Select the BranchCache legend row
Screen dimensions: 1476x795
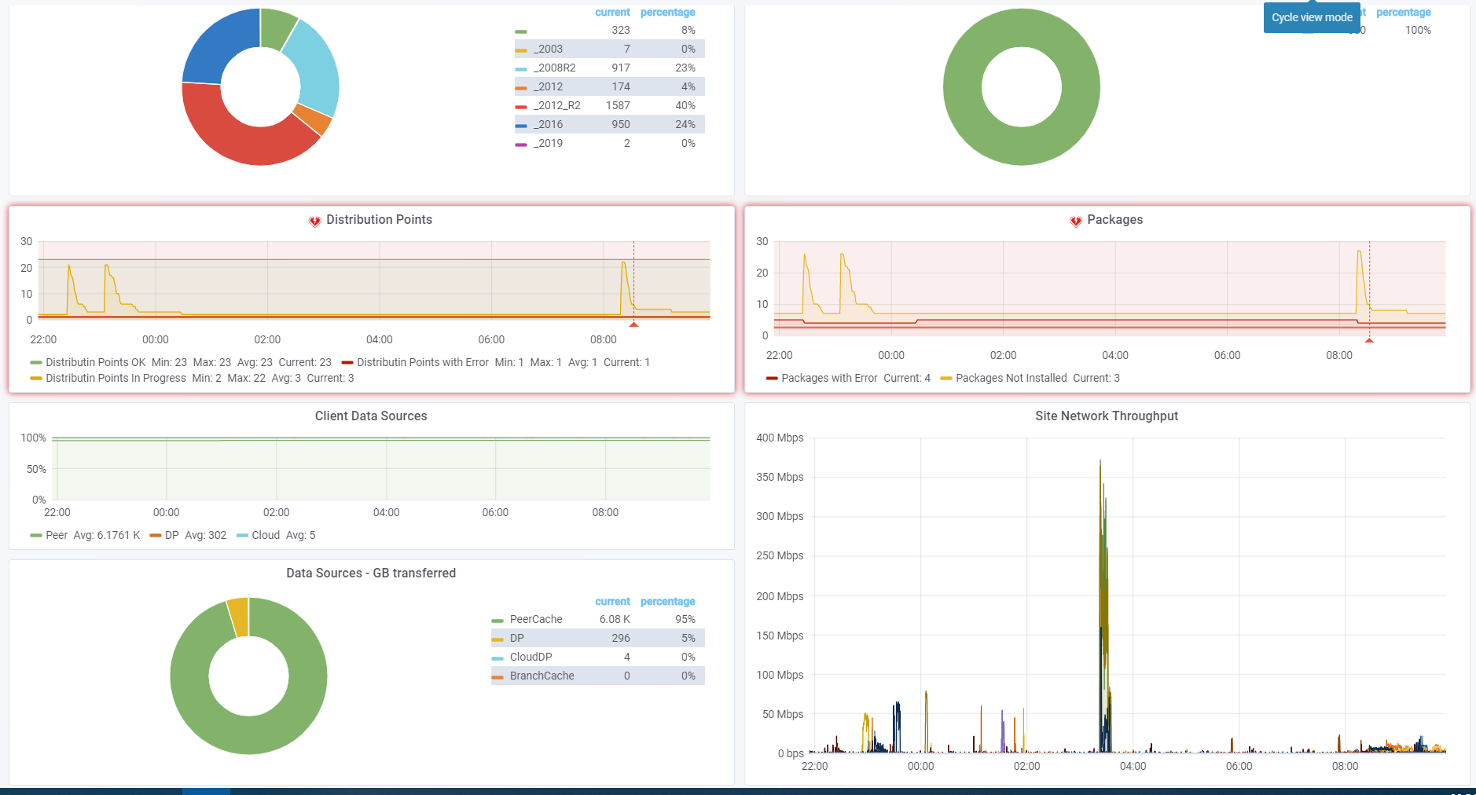598,676
